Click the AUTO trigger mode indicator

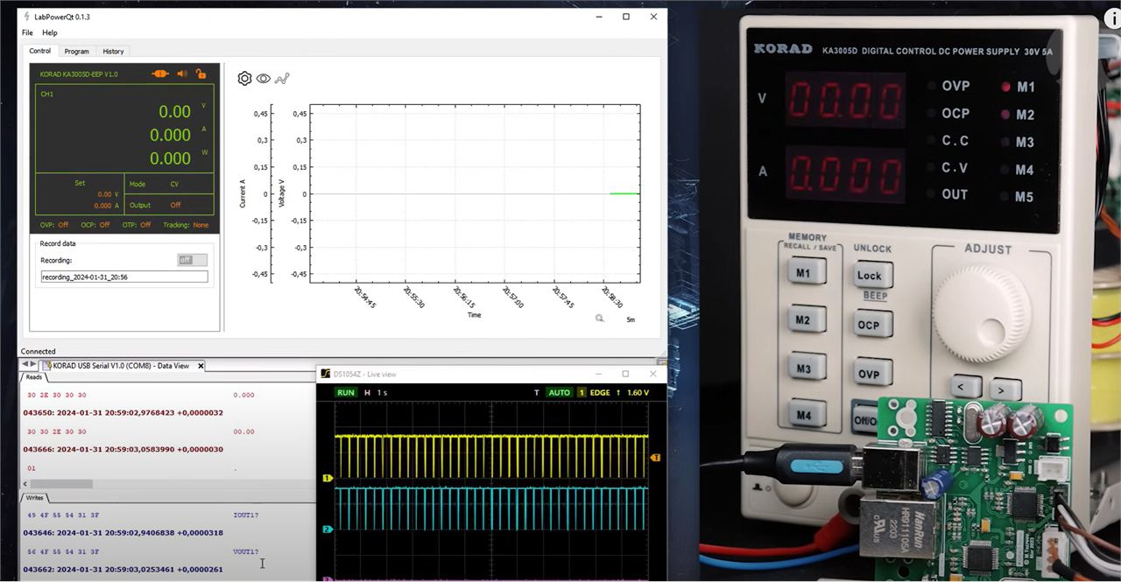pyautogui.click(x=559, y=392)
